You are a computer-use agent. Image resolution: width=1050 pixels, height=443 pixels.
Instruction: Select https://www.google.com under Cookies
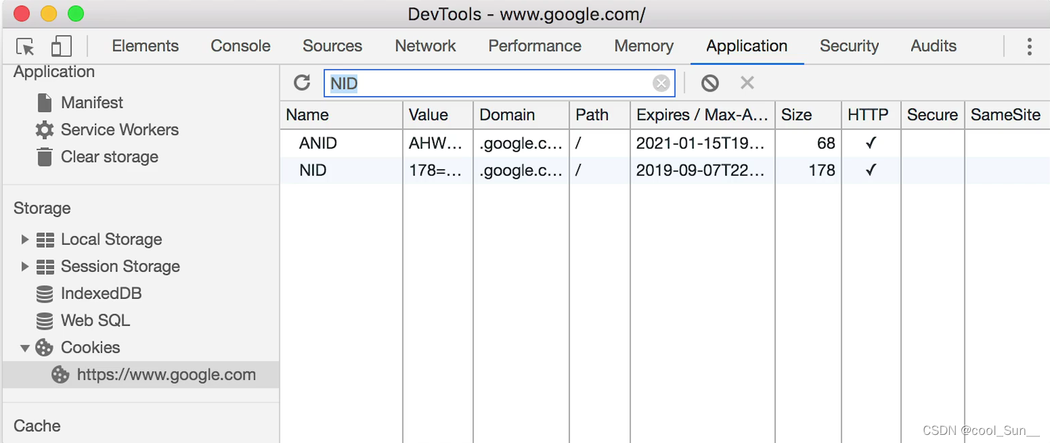point(167,375)
